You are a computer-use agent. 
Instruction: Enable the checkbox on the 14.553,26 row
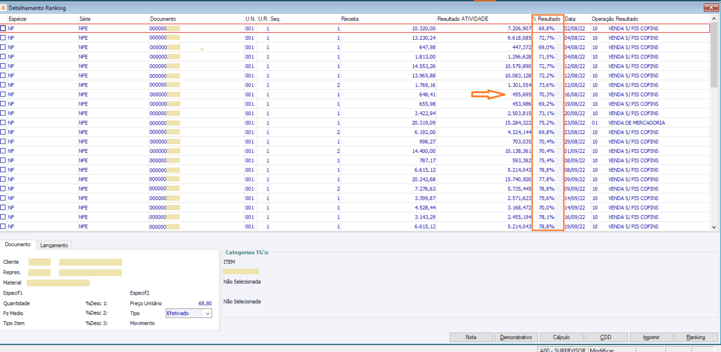click(3, 66)
